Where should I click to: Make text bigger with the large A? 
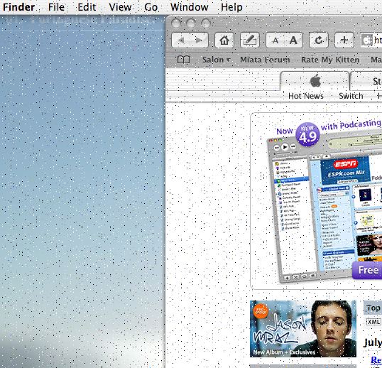[293, 40]
